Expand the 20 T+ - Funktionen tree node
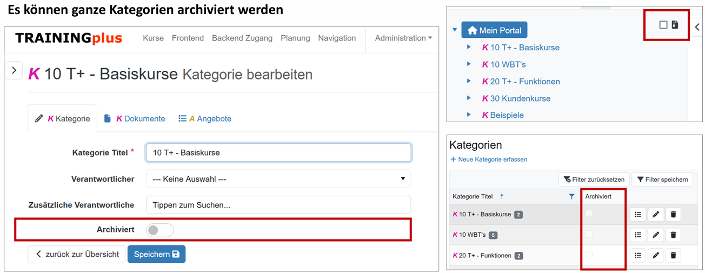 [469, 82]
